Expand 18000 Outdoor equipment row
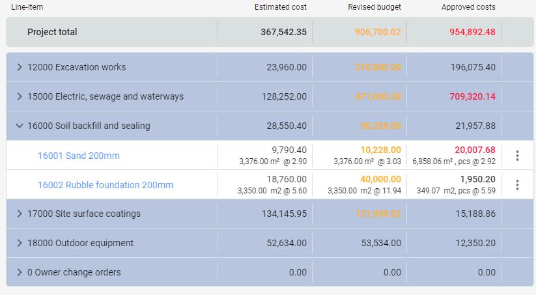This screenshot has width=536, height=295. click(x=20, y=243)
